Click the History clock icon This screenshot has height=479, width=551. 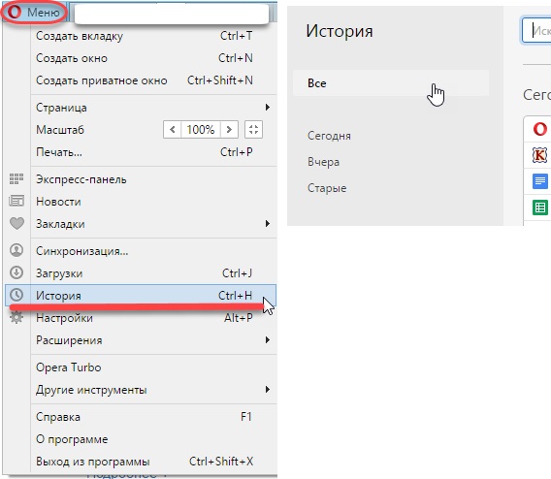coord(16,295)
